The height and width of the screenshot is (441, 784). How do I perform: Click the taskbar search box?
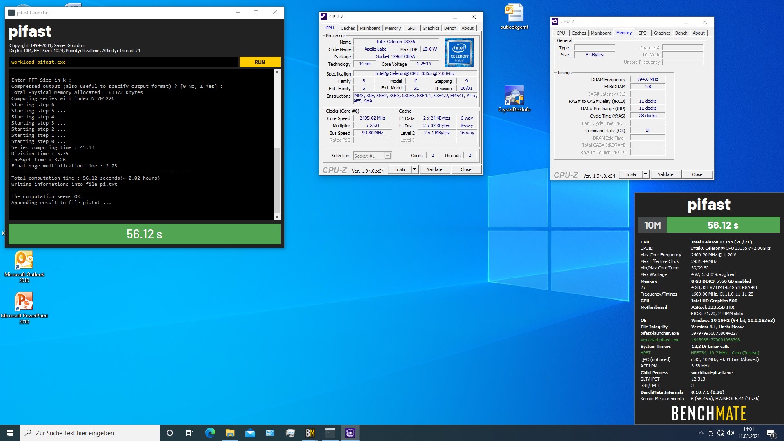click(90, 433)
